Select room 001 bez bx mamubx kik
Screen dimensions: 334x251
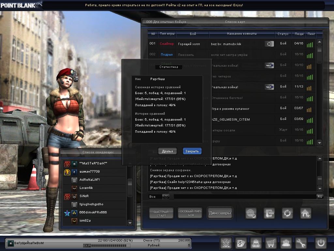(x=232, y=44)
